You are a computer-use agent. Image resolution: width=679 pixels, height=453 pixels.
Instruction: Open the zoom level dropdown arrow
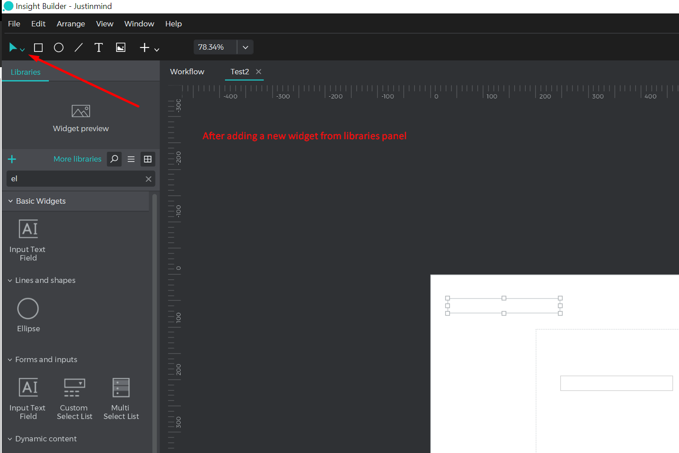coord(245,47)
